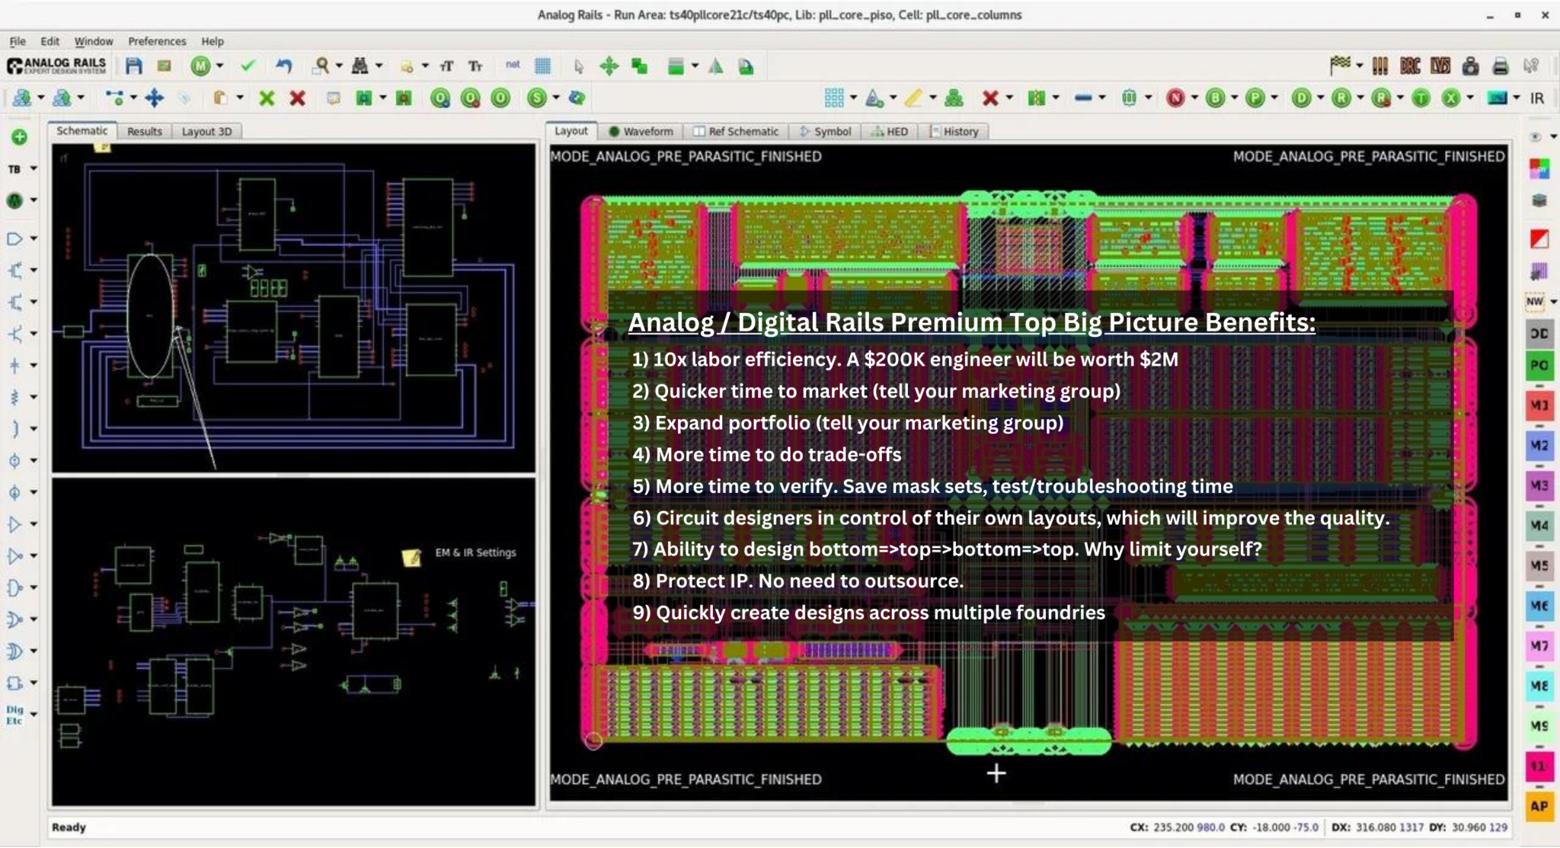
Task: Toggle the M6 layer button
Action: point(1539,606)
